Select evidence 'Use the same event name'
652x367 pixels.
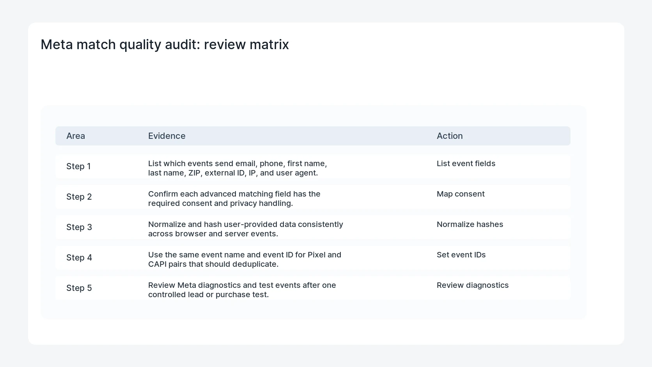click(245, 259)
